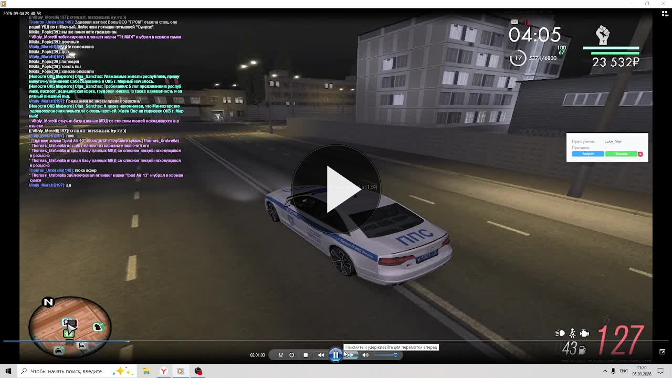This screenshot has height=378, width=672.
Task: Click the fuel pump icon near 43
Action: [582, 350]
